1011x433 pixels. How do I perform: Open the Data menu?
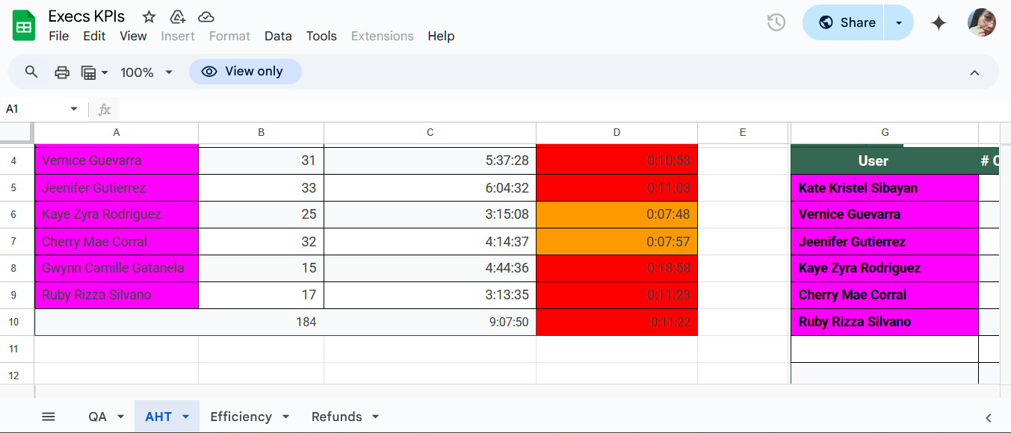[278, 36]
